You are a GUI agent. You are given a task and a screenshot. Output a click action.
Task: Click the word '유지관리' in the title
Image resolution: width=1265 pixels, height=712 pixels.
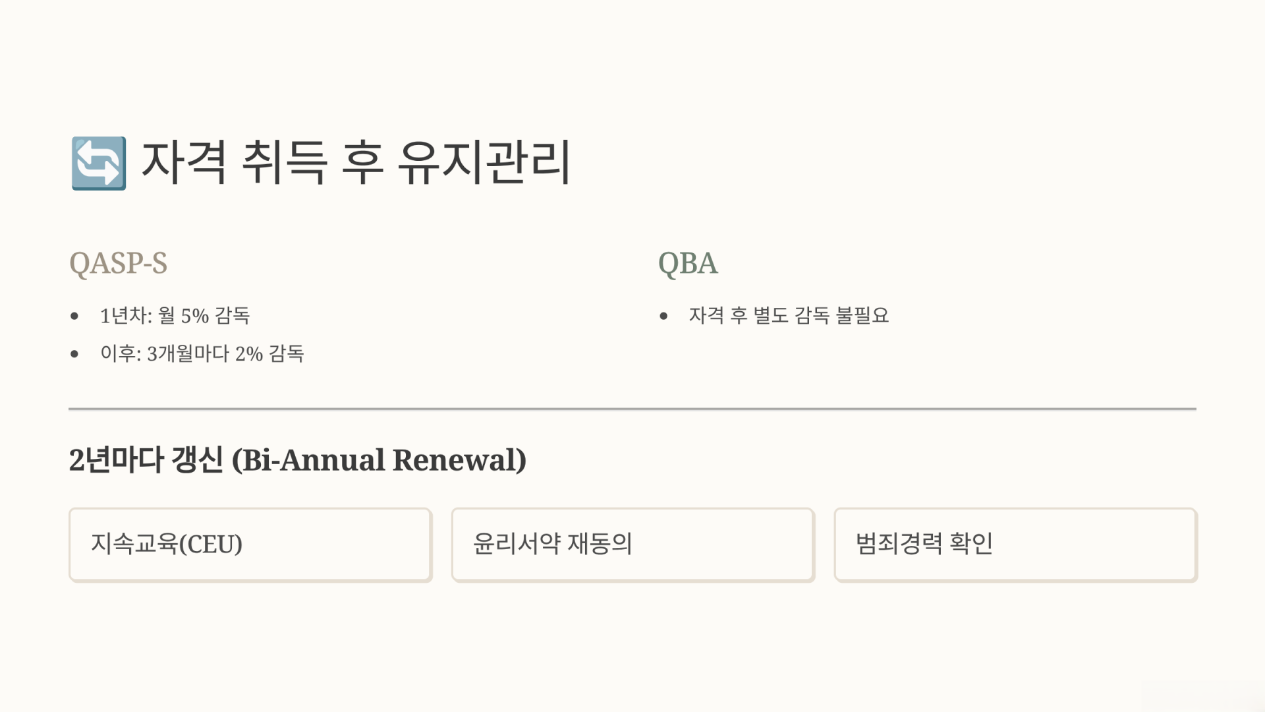pyautogui.click(x=484, y=163)
